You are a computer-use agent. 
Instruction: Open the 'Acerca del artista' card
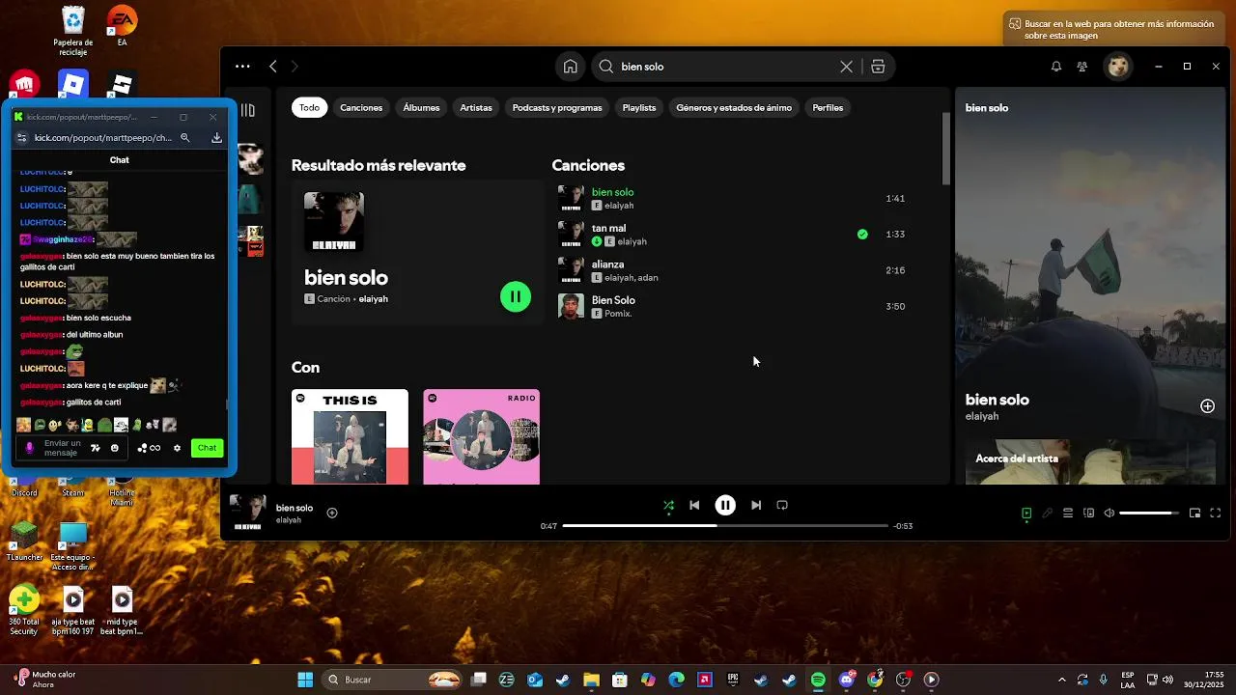pyautogui.click(x=1090, y=462)
